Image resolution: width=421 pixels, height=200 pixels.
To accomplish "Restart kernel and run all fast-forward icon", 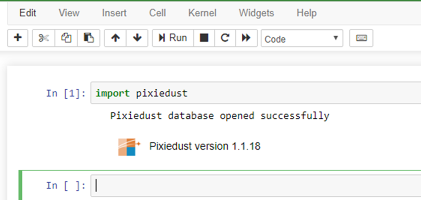I will 246,38.
